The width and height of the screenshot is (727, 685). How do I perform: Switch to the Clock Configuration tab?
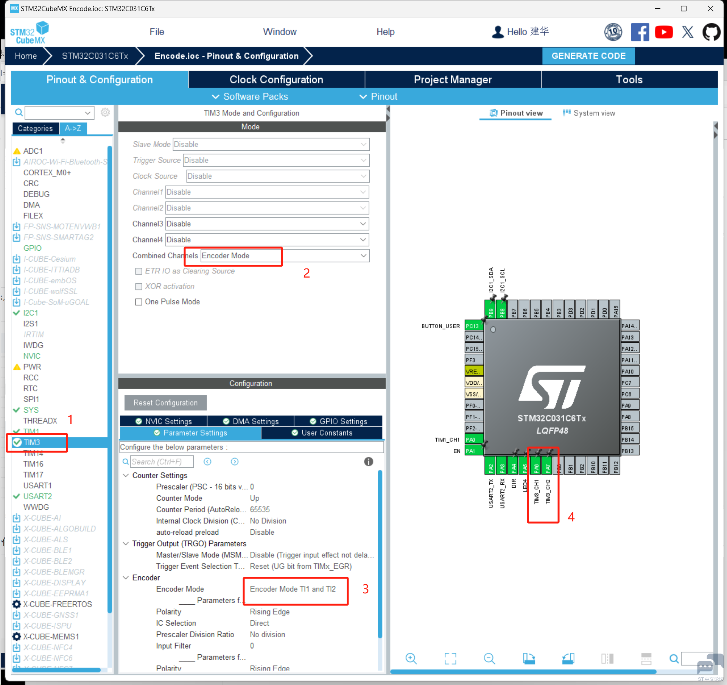point(276,80)
